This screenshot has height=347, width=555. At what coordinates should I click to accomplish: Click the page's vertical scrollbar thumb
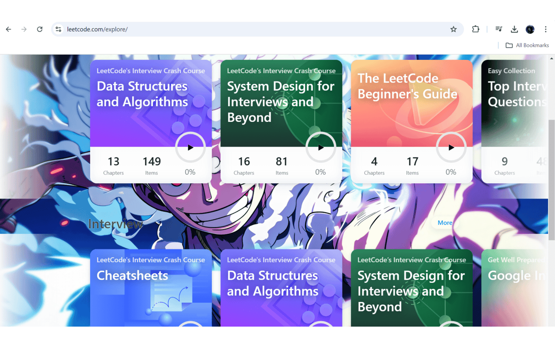tap(552, 180)
